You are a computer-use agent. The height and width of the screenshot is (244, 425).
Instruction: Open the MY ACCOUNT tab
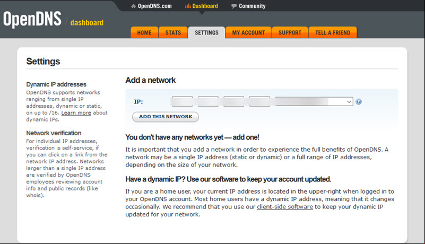pyautogui.click(x=248, y=32)
